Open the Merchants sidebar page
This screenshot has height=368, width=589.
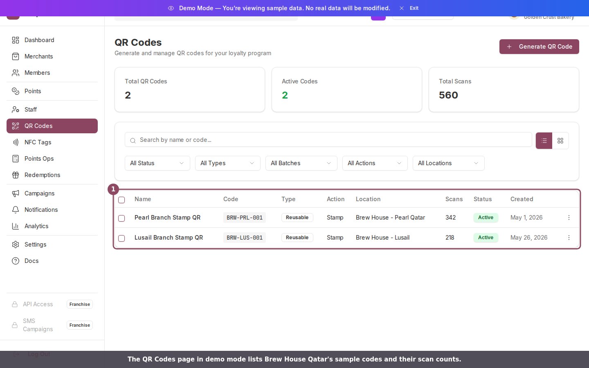[52, 56]
